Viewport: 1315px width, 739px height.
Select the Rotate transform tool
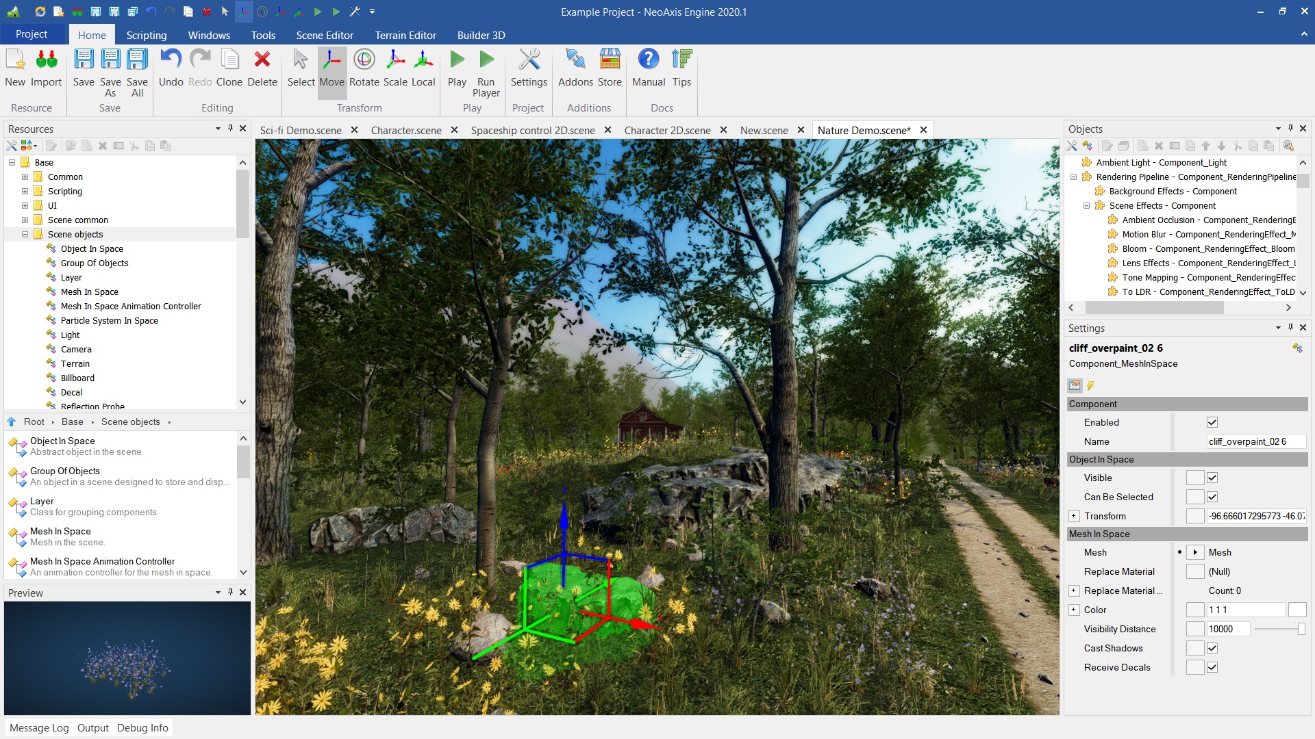tap(364, 67)
